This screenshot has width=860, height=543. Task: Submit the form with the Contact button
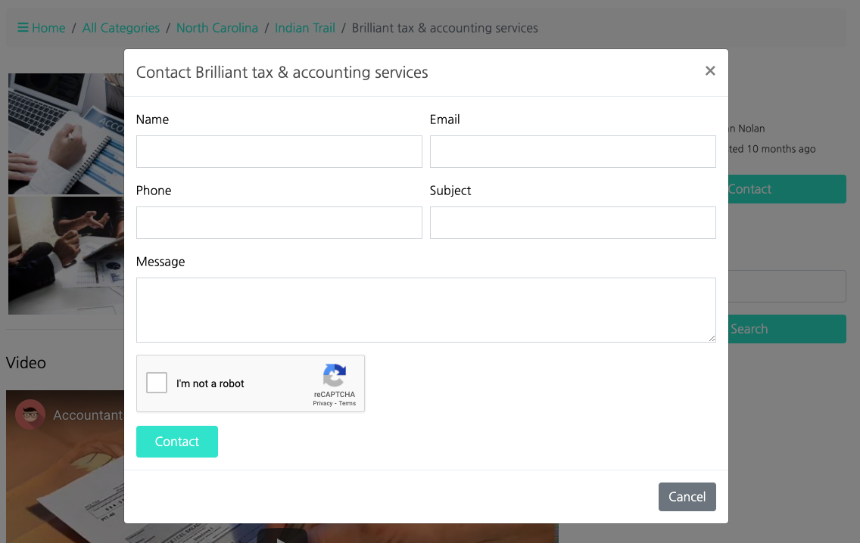click(x=177, y=442)
